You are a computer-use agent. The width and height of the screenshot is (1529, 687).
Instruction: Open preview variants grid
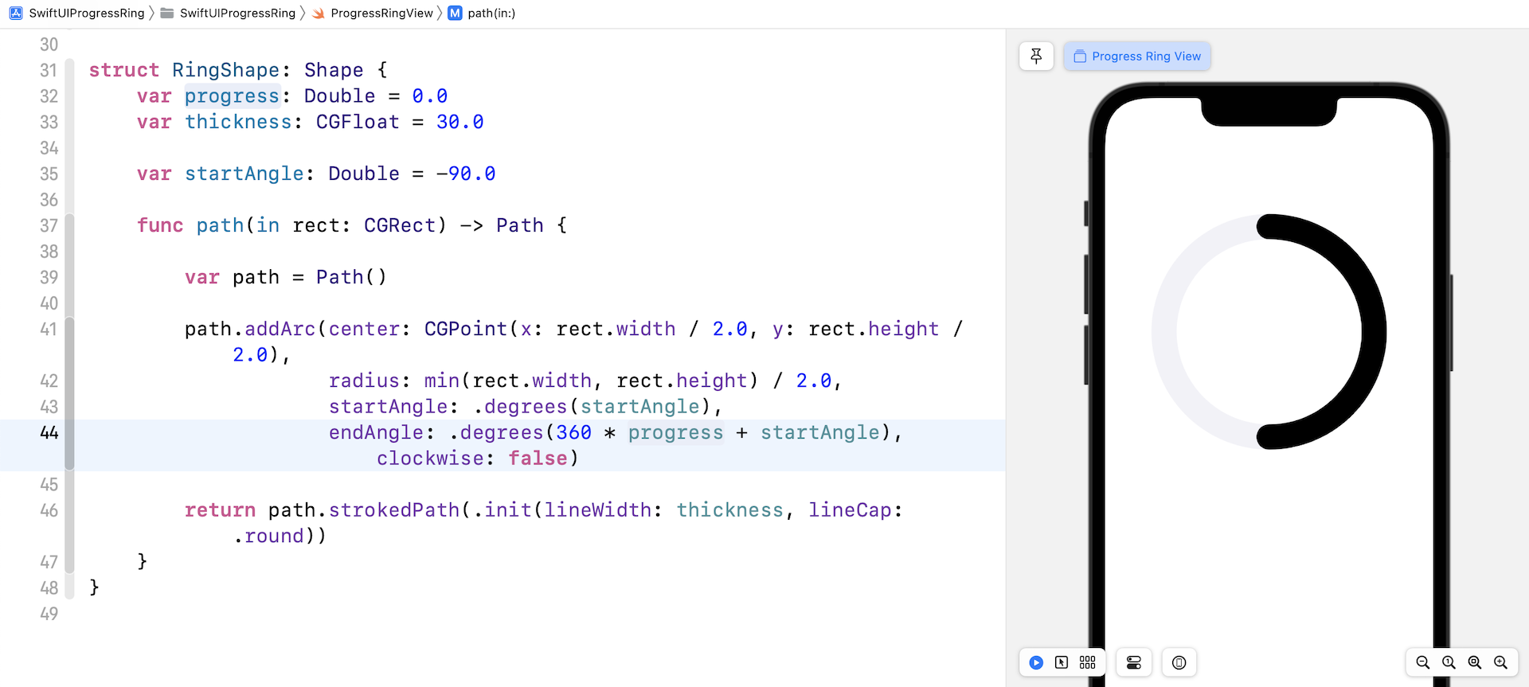[1088, 662]
